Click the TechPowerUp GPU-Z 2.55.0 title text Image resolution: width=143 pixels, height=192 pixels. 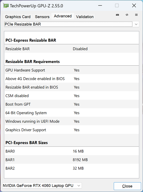click(x=36, y=6)
